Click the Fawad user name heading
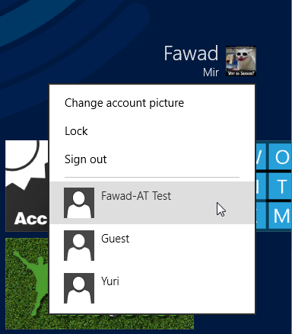The height and width of the screenshot is (334, 292). tap(191, 53)
